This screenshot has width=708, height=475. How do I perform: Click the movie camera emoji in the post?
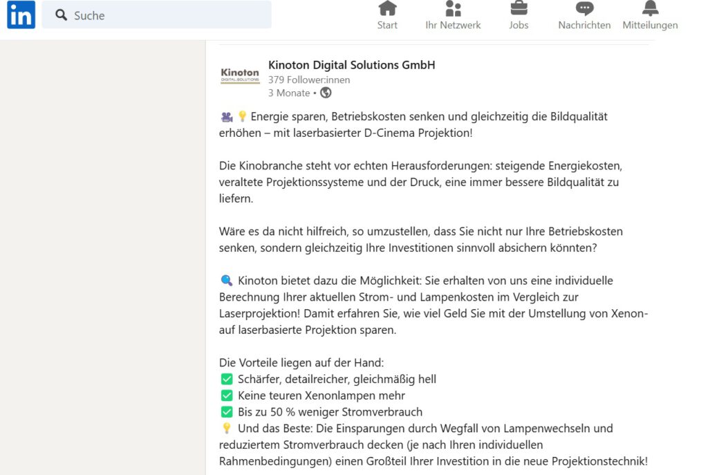[227, 117]
